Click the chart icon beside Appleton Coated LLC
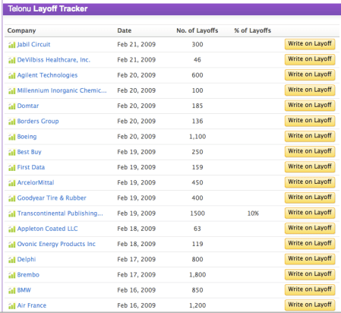This screenshot has width=341, height=313. pyautogui.click(x=11, y=229)
